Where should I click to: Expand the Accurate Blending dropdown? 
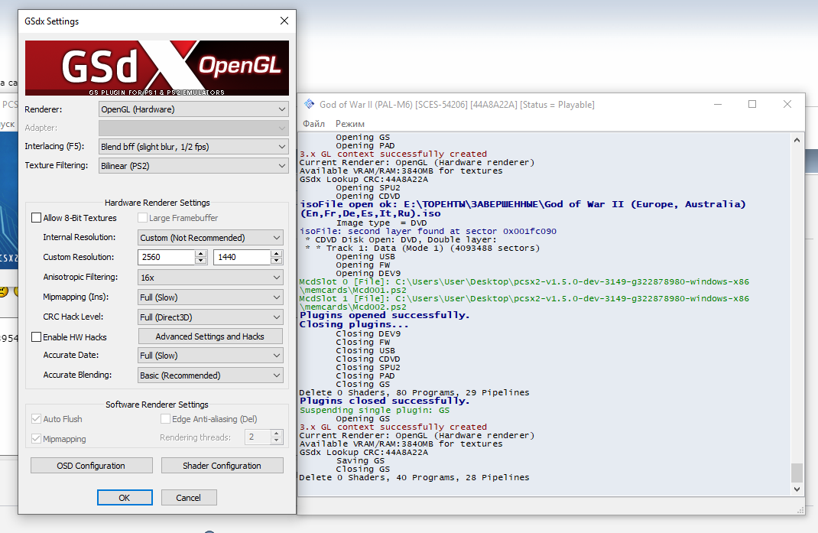(x=210, y=375)
